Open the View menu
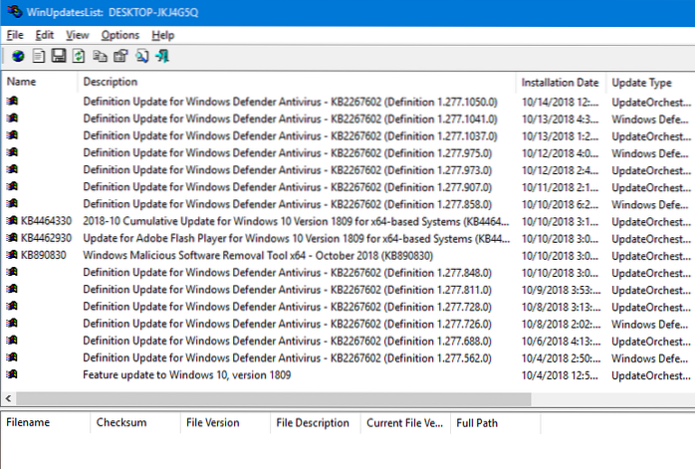 (x=77, y=35)
